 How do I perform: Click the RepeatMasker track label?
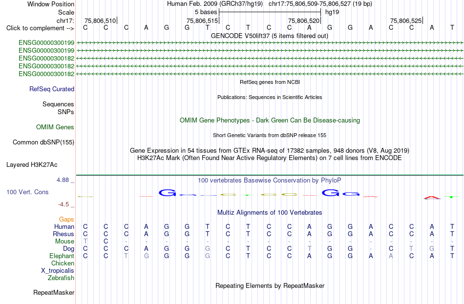pos(54,292)
